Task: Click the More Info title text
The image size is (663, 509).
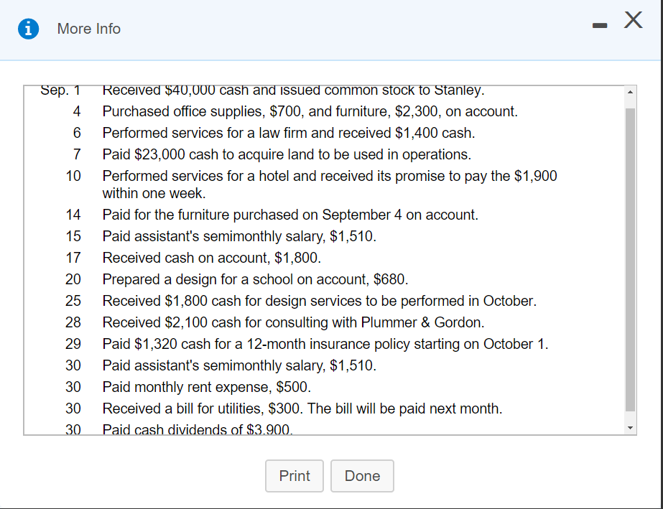Action: click(89, 29)
